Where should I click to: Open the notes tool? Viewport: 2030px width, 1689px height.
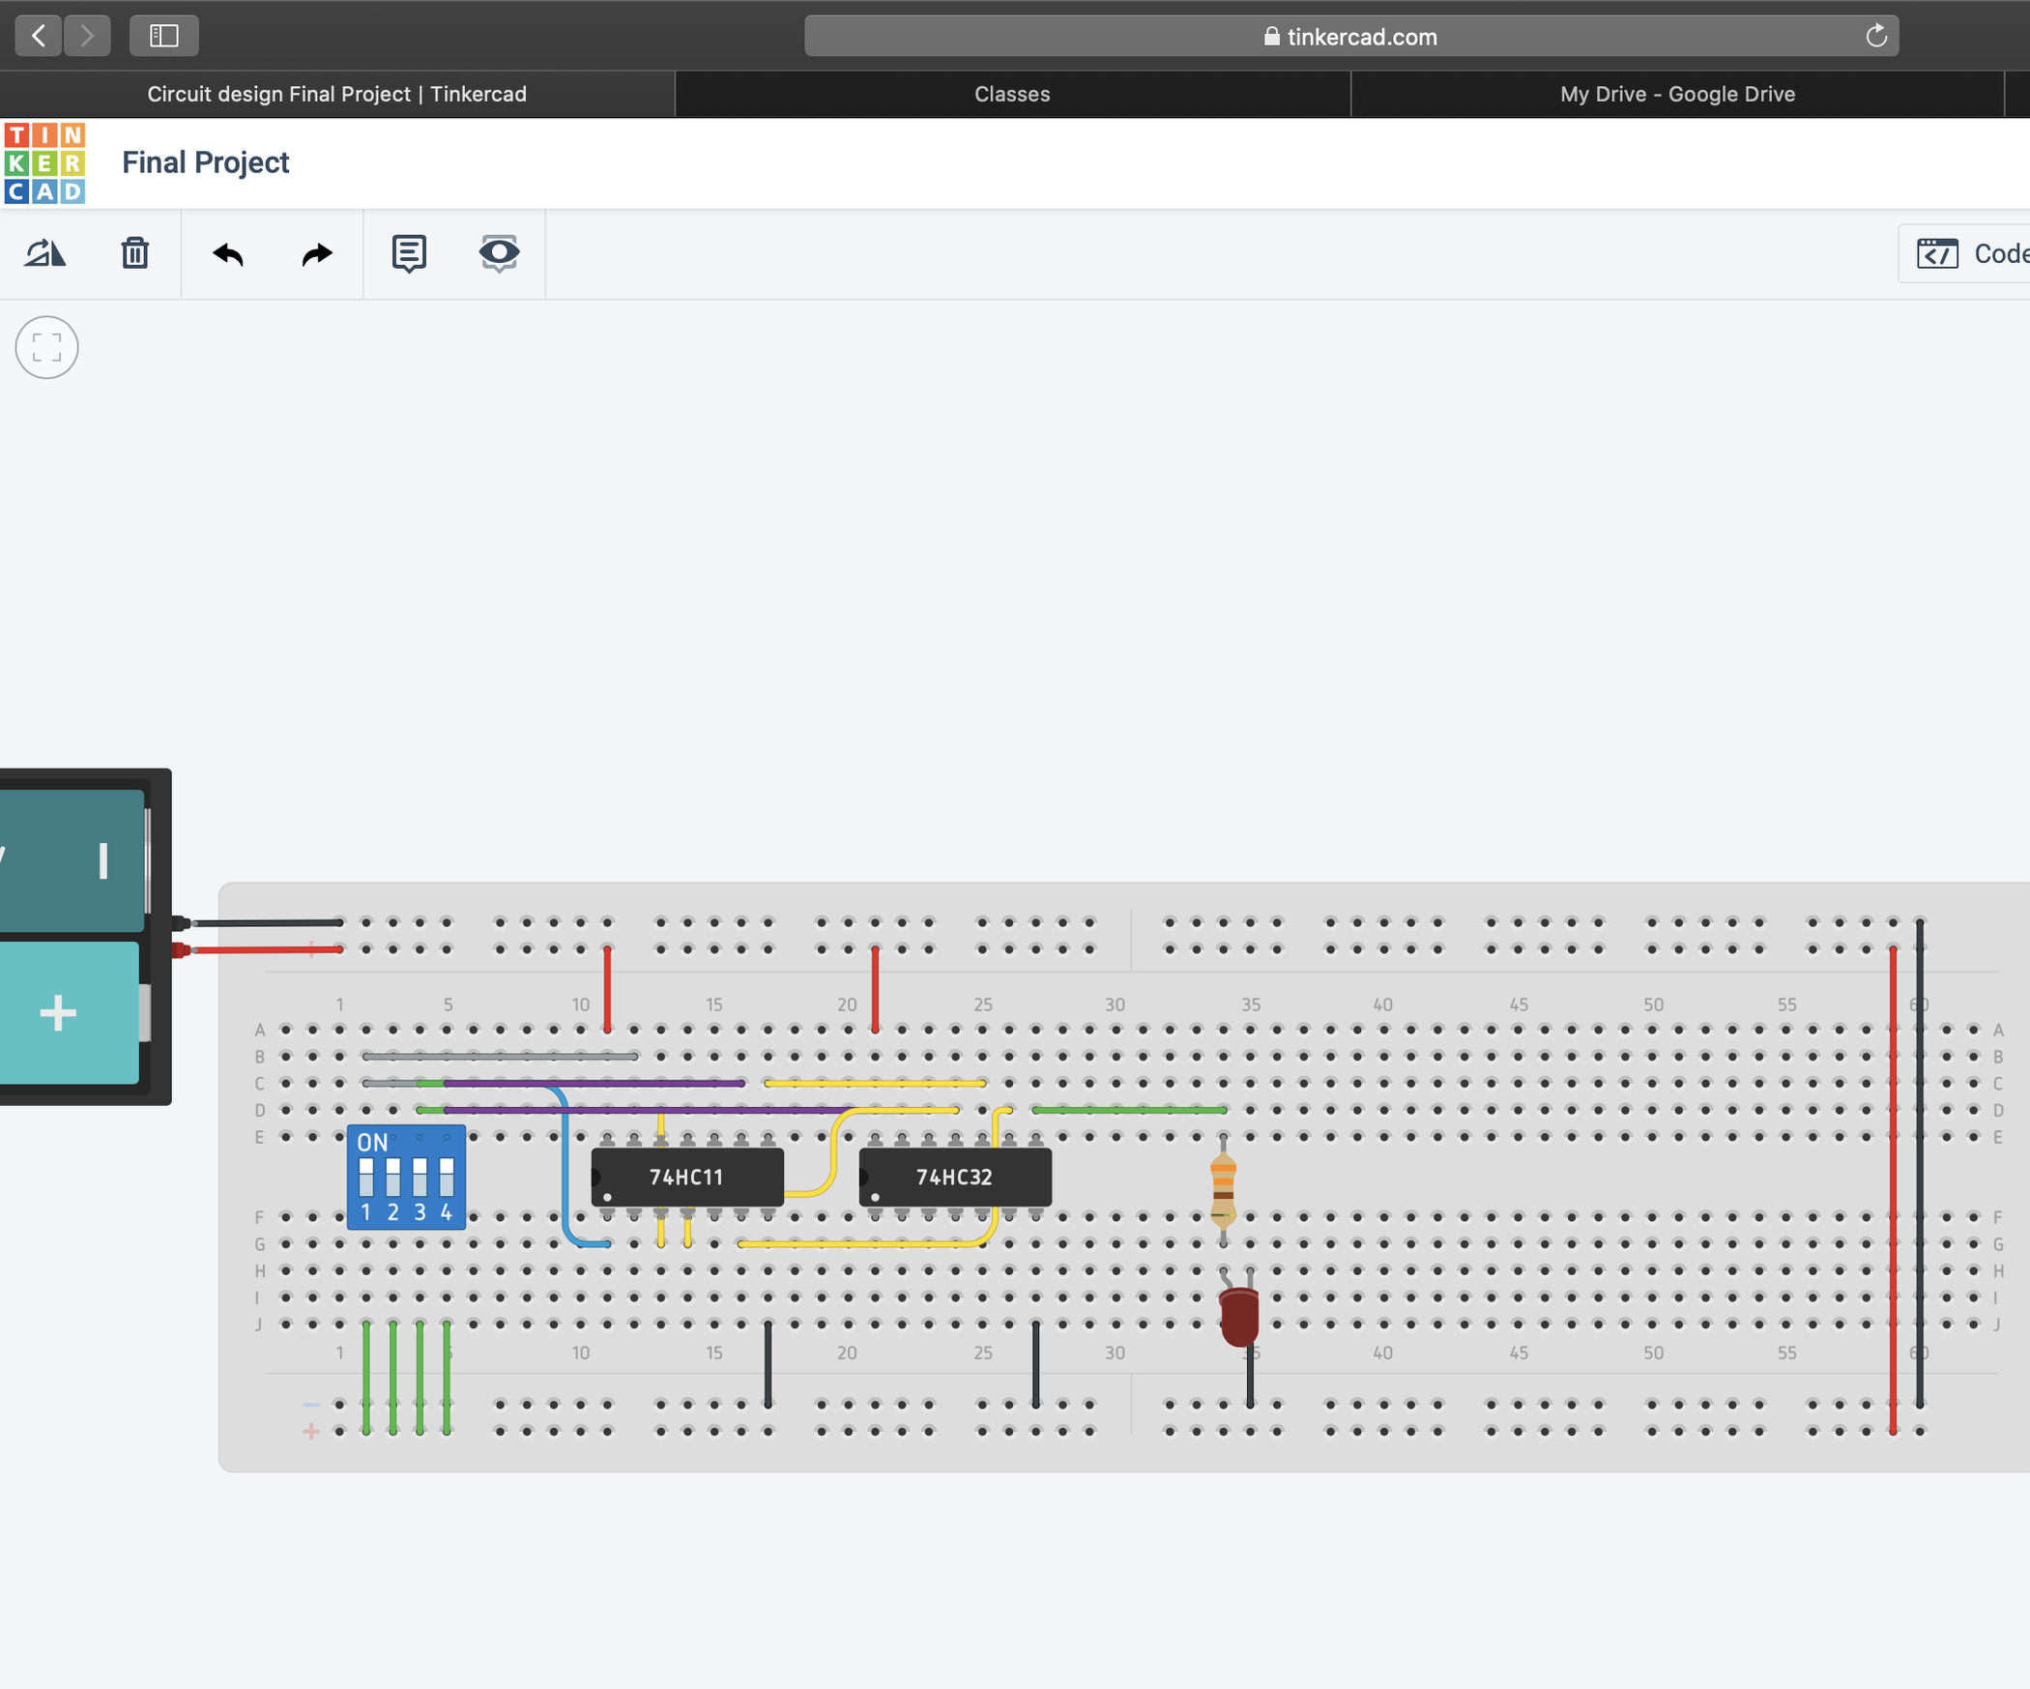click(409, 253)
